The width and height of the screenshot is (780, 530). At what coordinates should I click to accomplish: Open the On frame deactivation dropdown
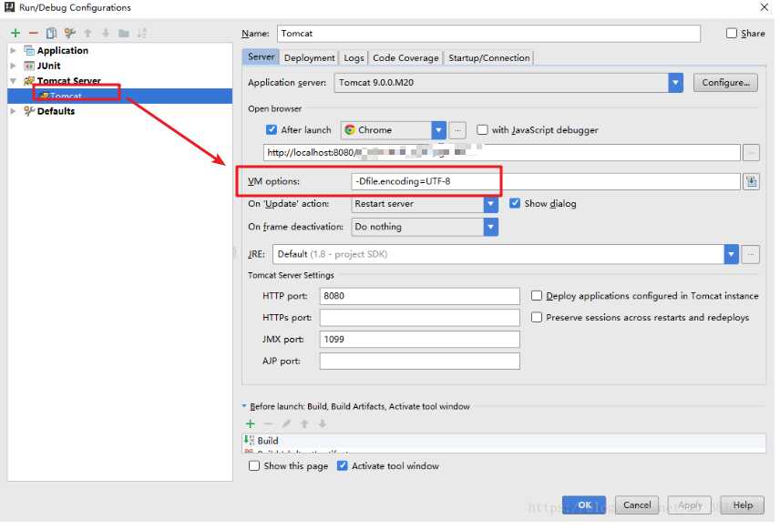(490, 227)
